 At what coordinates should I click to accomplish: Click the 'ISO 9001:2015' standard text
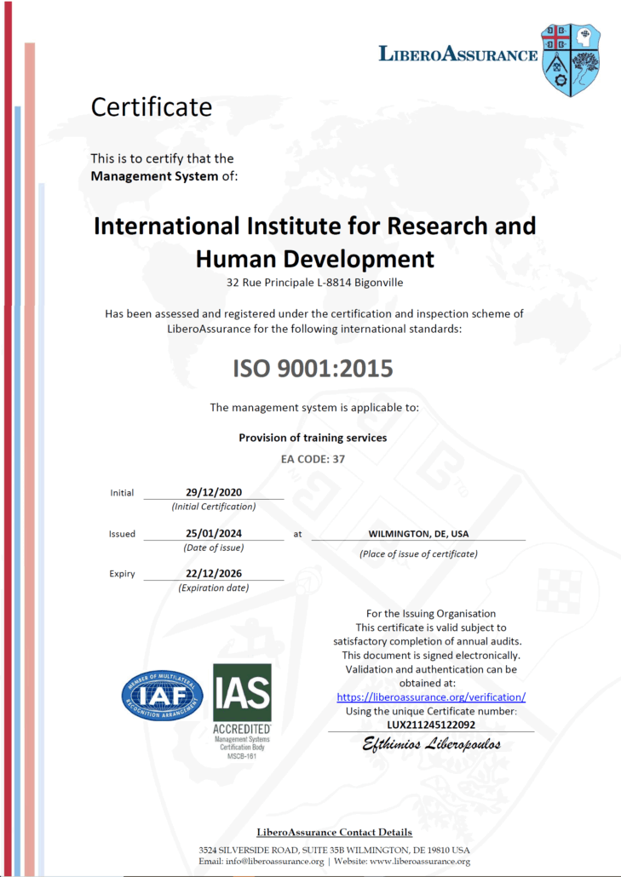coord(313,369)
